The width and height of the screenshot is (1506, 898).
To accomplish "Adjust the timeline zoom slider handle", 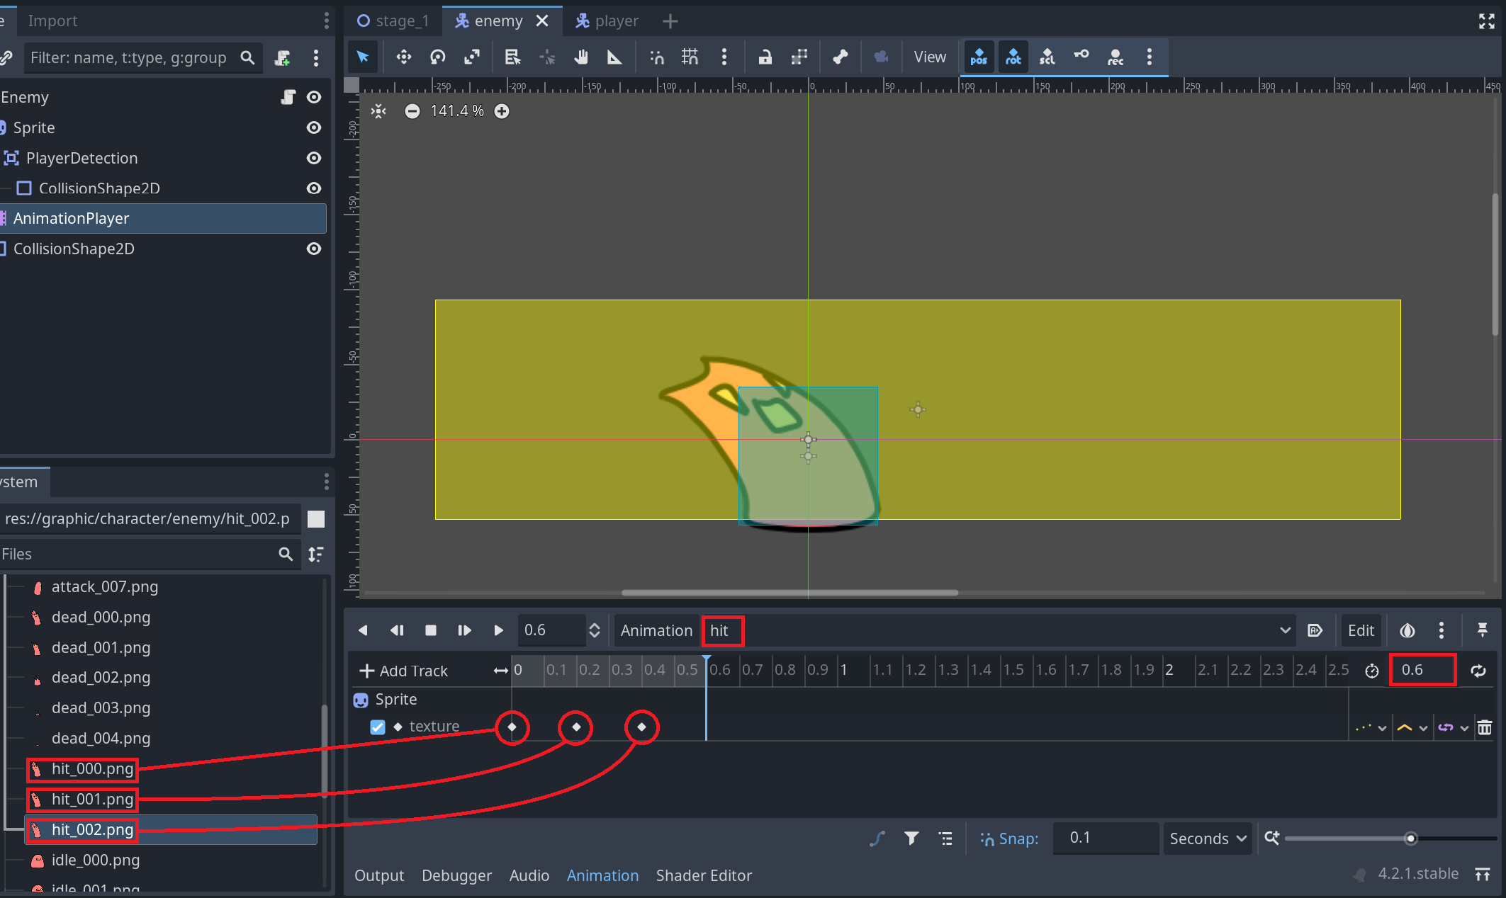I will pos(1410,839).
